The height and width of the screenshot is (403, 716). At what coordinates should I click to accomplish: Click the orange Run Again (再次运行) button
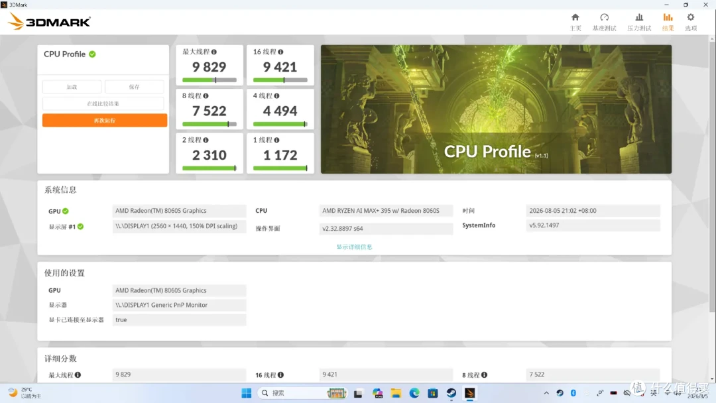pyautogui.click(x=105, y=121)
